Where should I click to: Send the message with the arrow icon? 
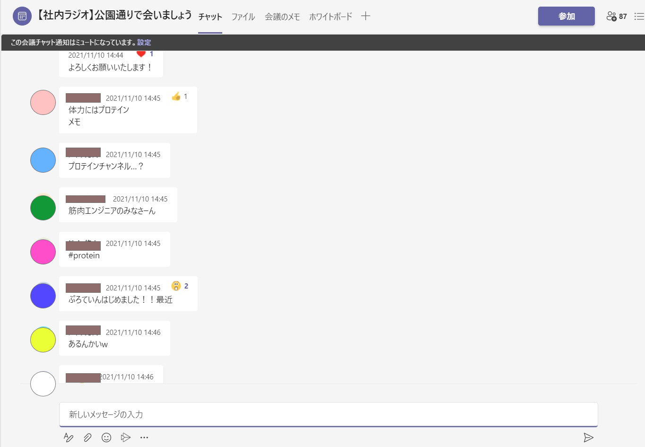(x=588, y=438)
